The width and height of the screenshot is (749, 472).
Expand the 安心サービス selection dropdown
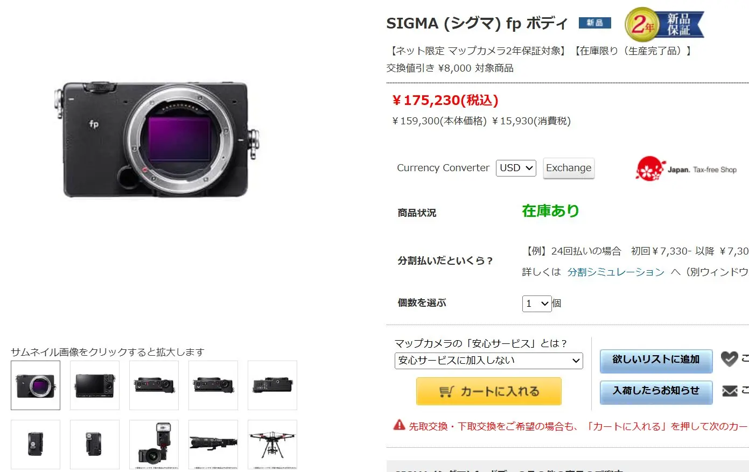point(489,361)
